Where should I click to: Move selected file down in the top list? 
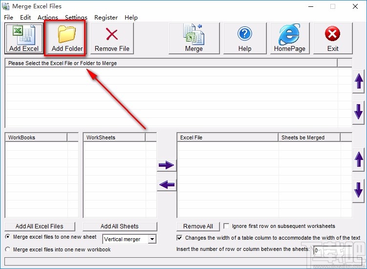pyautogui.click(x=359, y=112)
